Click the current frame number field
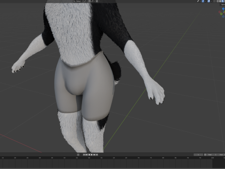The width and height of the screenshot is (225, 169). click(198, 154)
